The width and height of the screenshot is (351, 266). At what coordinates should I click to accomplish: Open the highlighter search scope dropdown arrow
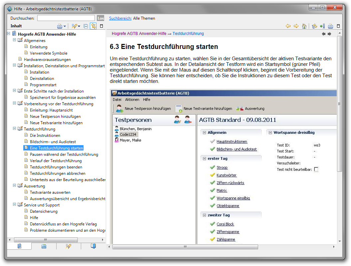[79, 26]
